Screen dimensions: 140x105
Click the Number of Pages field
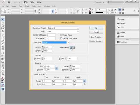51,35
